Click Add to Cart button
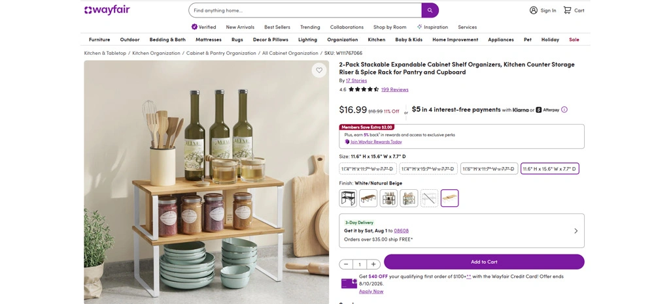This screenshot has width=671, height=304. (484, 262)
